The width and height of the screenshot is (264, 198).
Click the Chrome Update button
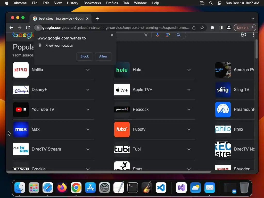tap(243, 28)
